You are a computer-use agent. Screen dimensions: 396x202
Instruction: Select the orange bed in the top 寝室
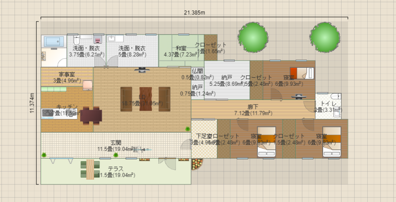pyautogui.click(x=302, y=73)
